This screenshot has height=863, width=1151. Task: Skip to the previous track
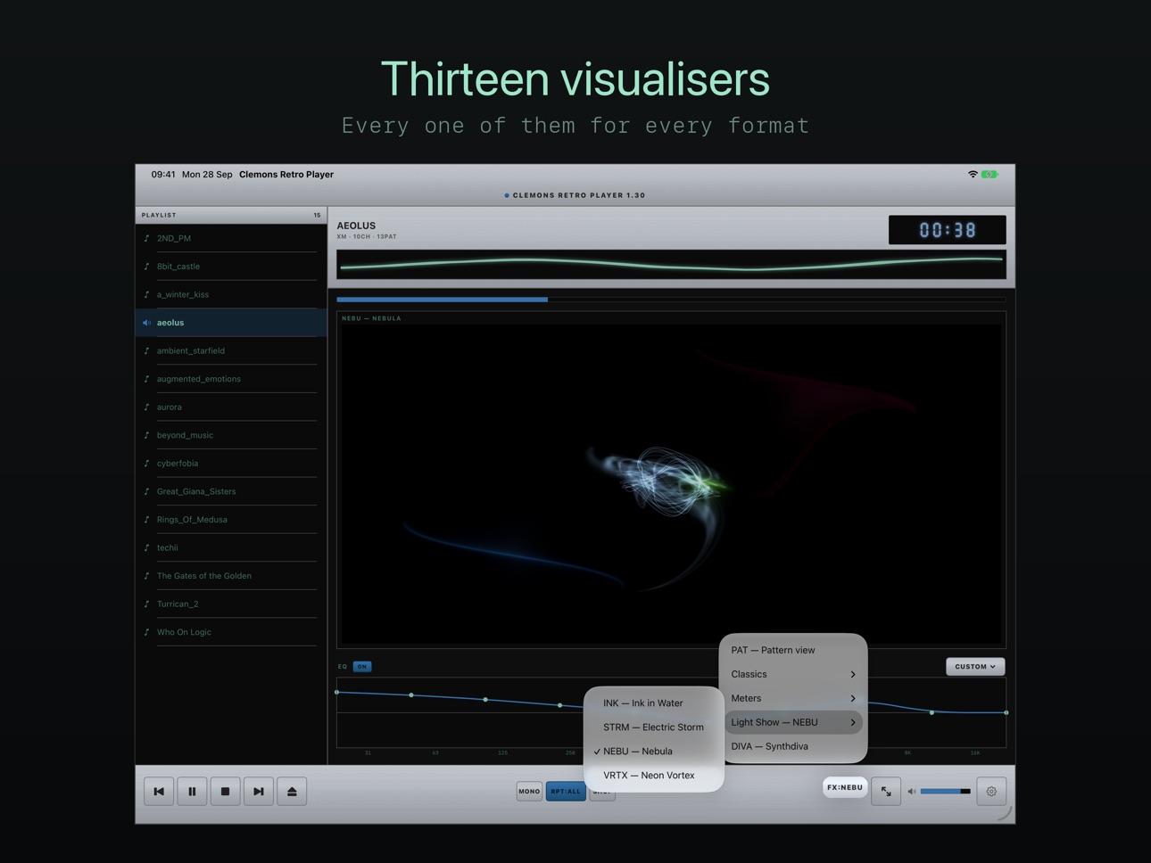pyautogui.click(x=159, y=791)
